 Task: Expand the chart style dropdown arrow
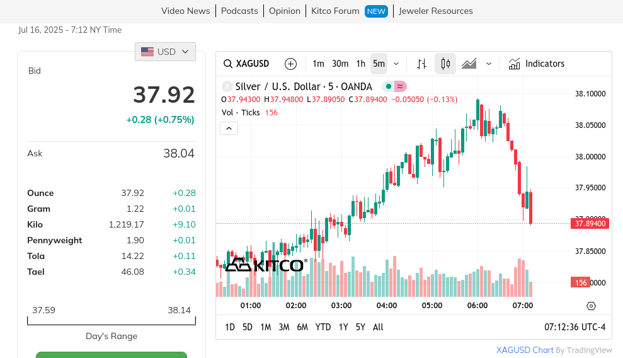tap(489, 64)
